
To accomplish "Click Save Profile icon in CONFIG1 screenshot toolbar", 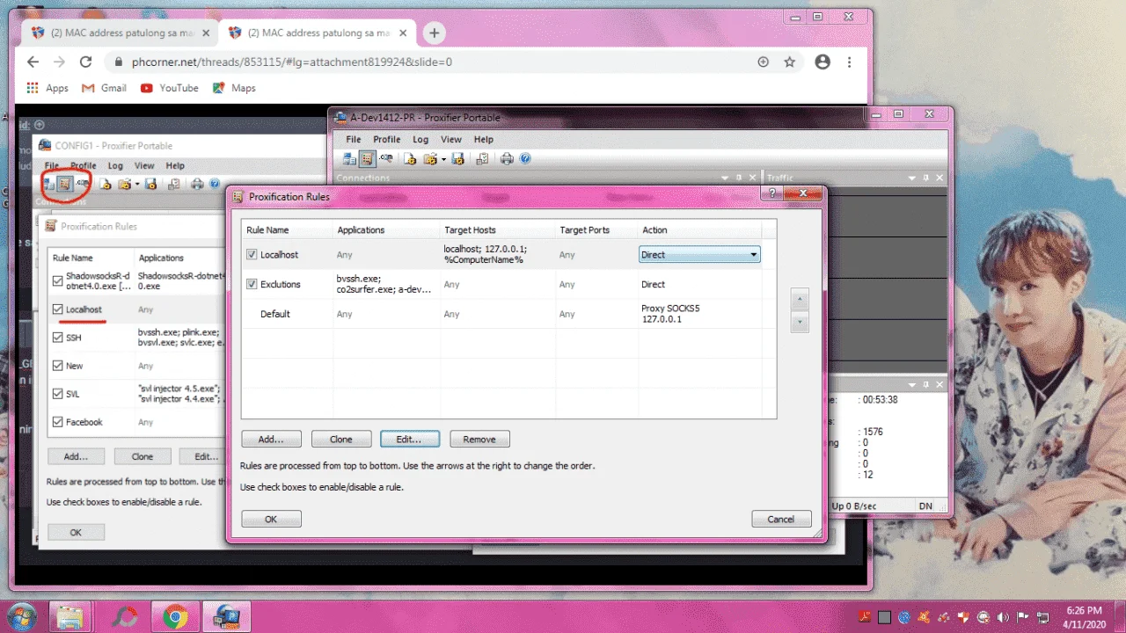I will tap(150, 184).
